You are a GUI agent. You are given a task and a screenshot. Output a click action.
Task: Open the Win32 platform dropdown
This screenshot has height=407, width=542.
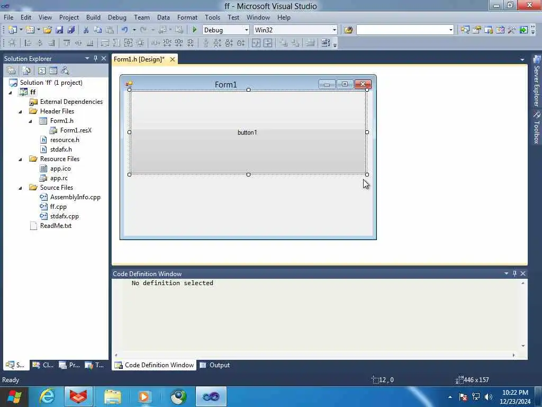tap(335, 30)
